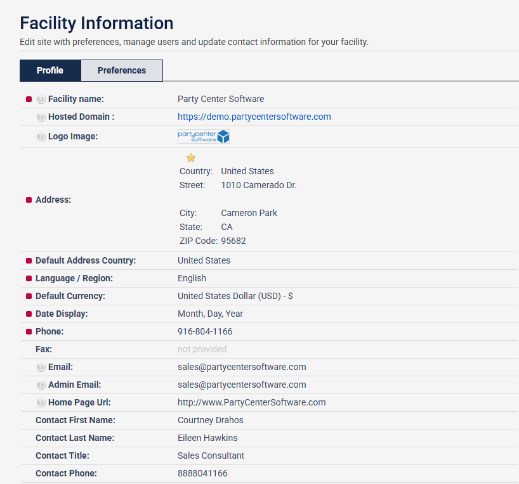Click help icon beside Admin Email
The width and height of the screenshot is (519, 484).
click(41, 385)
